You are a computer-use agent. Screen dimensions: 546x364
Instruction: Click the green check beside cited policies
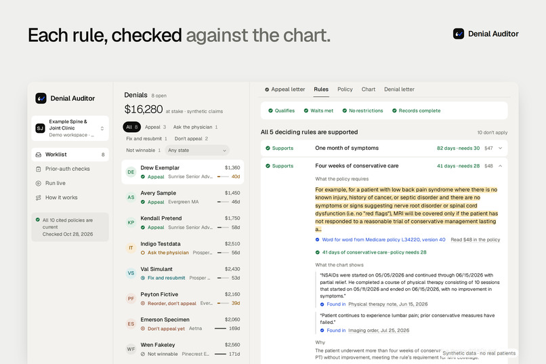(38, 220)
